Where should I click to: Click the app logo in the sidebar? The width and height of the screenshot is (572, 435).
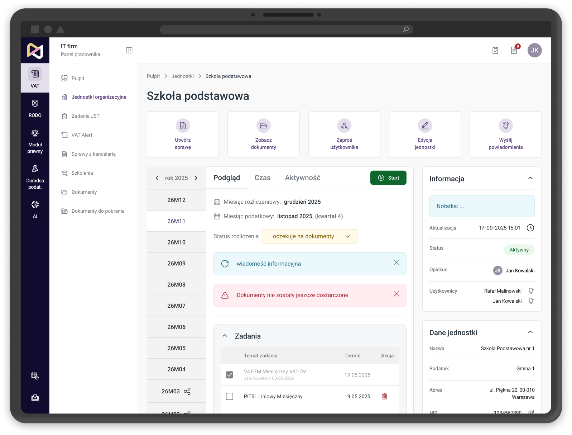(35, 51)
